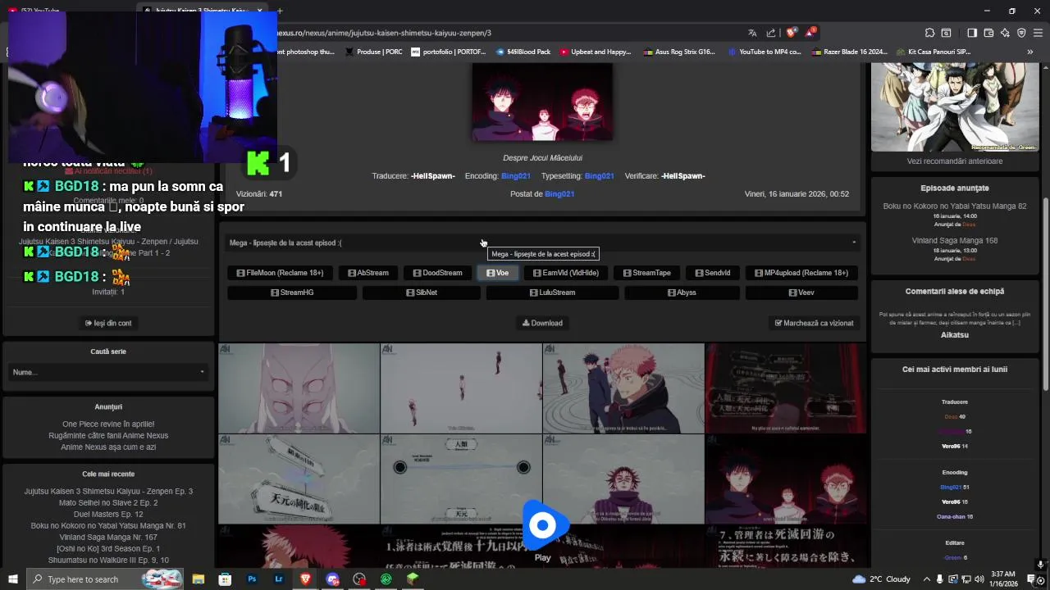Switch to the StreamHG source

pyautogui.click(x=292, y=293)
